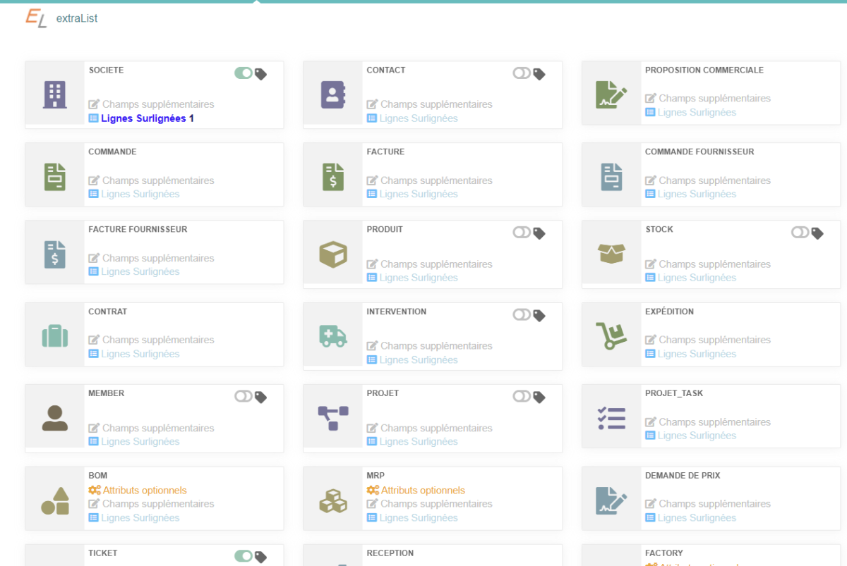
Task: Open Lignes Surlignées 1 under Societe
Action: 147,118
